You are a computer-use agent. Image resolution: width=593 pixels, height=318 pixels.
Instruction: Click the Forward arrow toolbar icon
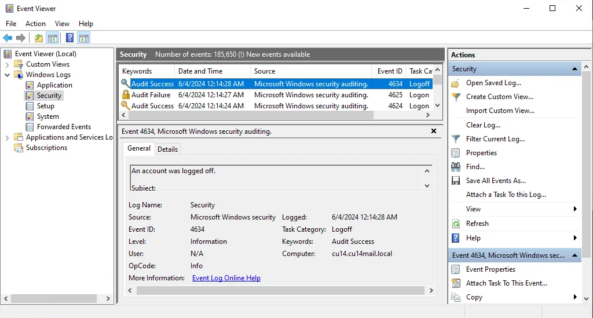click(21, 38)
